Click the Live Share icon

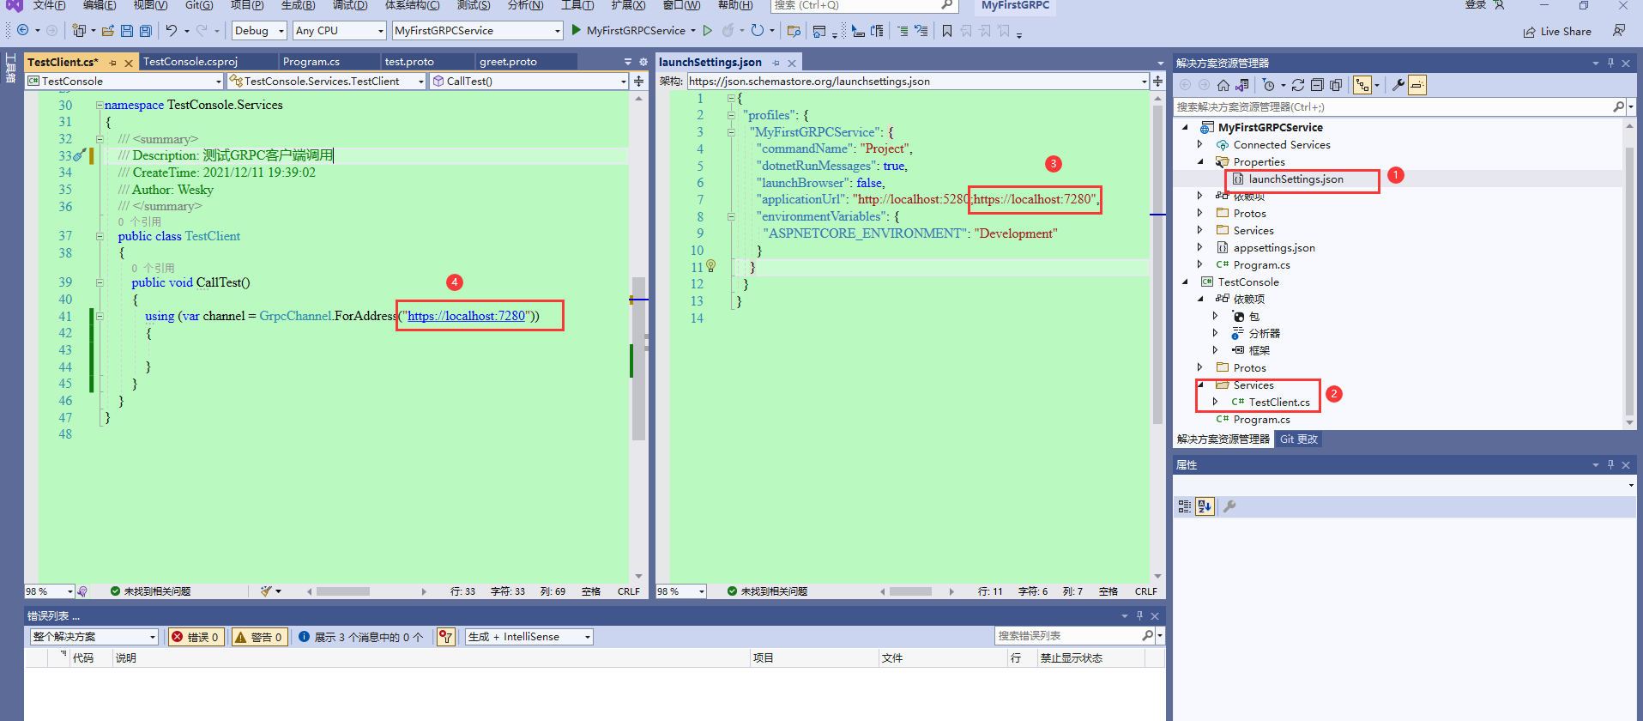1529,32
